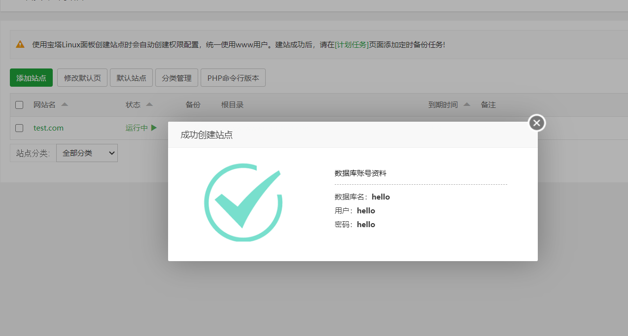The image size is (628, 336).
Task: Click the 添加站点 button
Action: click(x=31, y=78)
